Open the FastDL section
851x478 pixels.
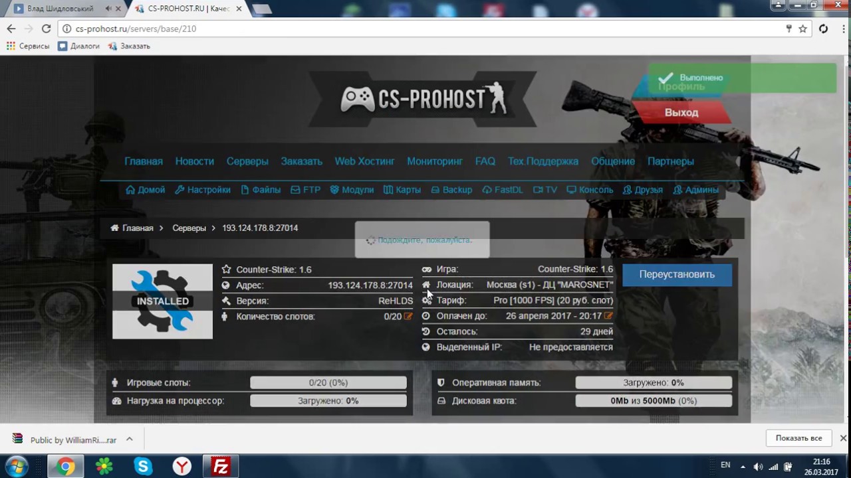[x=503, y=190]
